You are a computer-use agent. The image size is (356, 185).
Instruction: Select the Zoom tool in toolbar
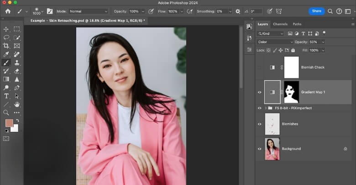[x=6, y=112]
